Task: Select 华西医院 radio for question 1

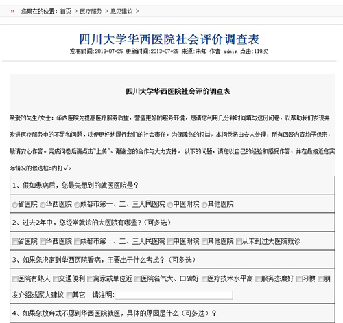Action: tap(43, 205)
